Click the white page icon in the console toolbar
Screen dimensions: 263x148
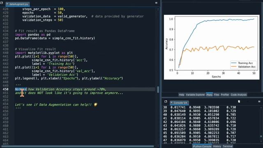(239, 102)
